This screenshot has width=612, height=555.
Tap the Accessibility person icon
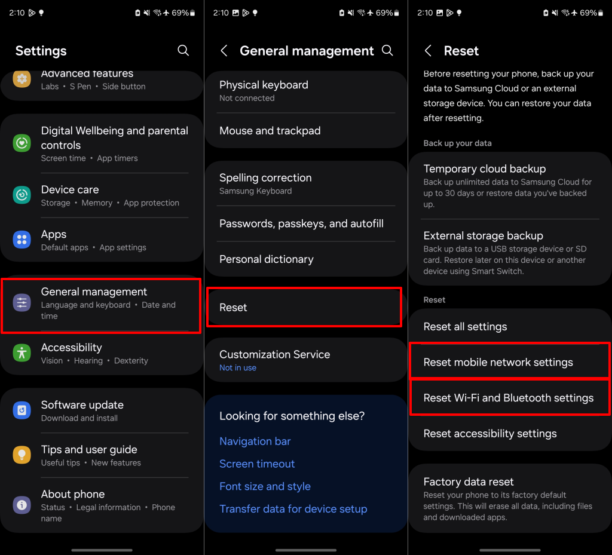coord(21,353)
